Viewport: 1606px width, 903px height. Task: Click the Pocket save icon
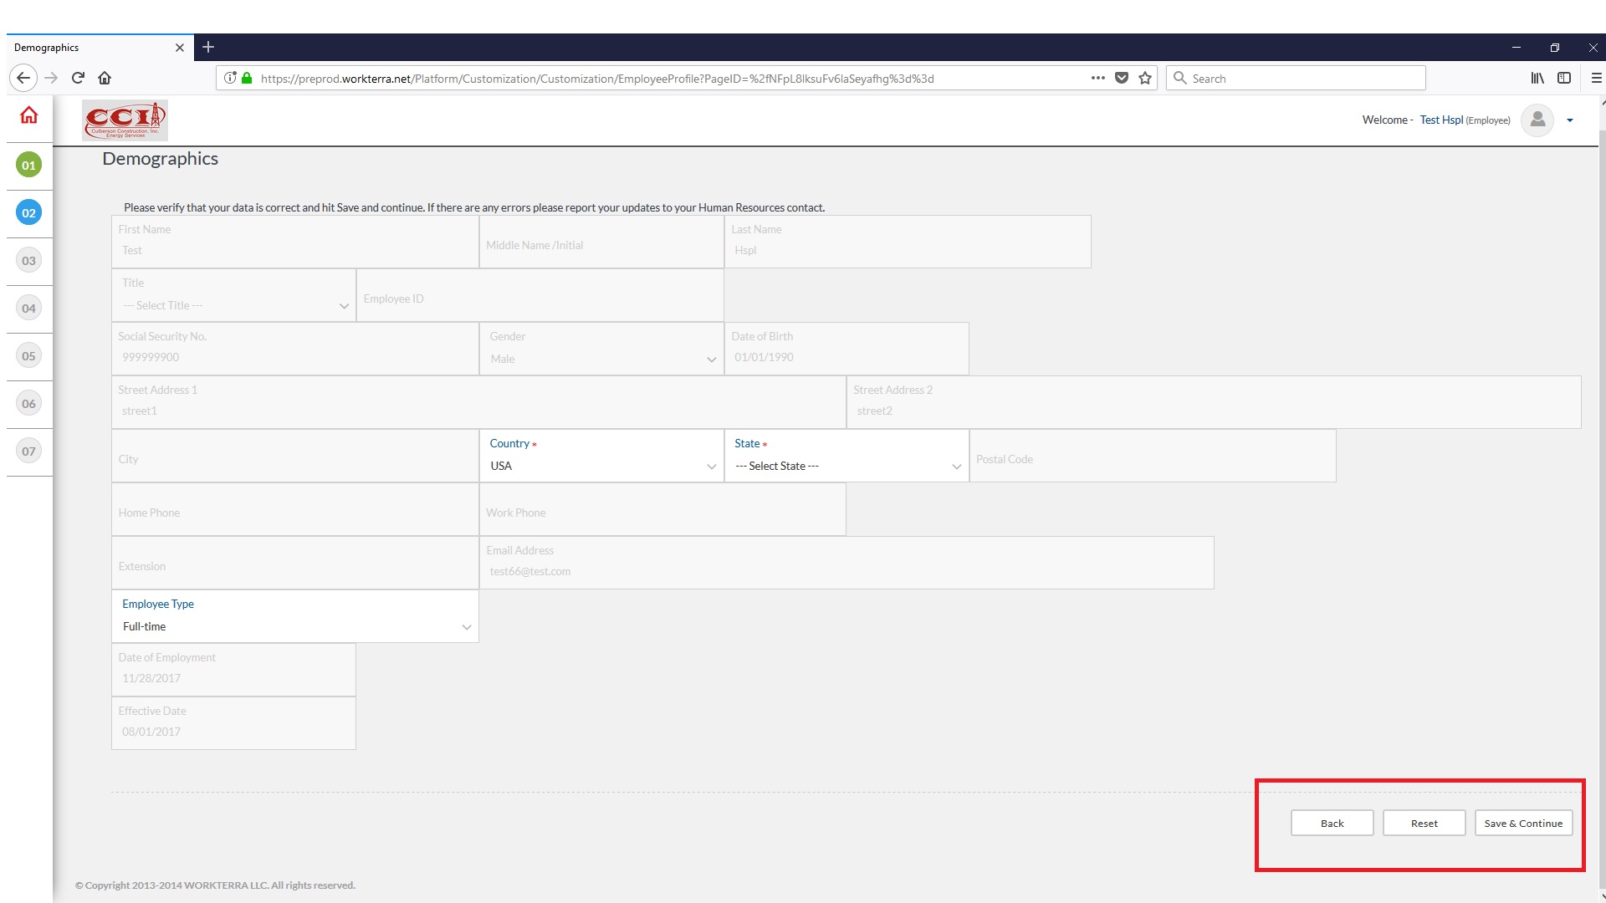[1122, 78]
